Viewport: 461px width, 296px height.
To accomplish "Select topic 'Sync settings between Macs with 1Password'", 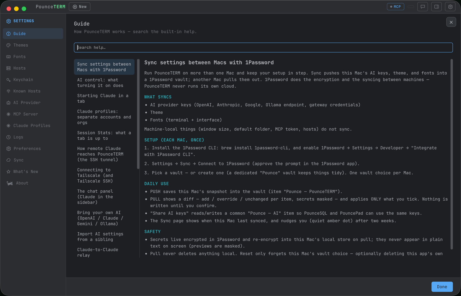I will tap(104, 67).
